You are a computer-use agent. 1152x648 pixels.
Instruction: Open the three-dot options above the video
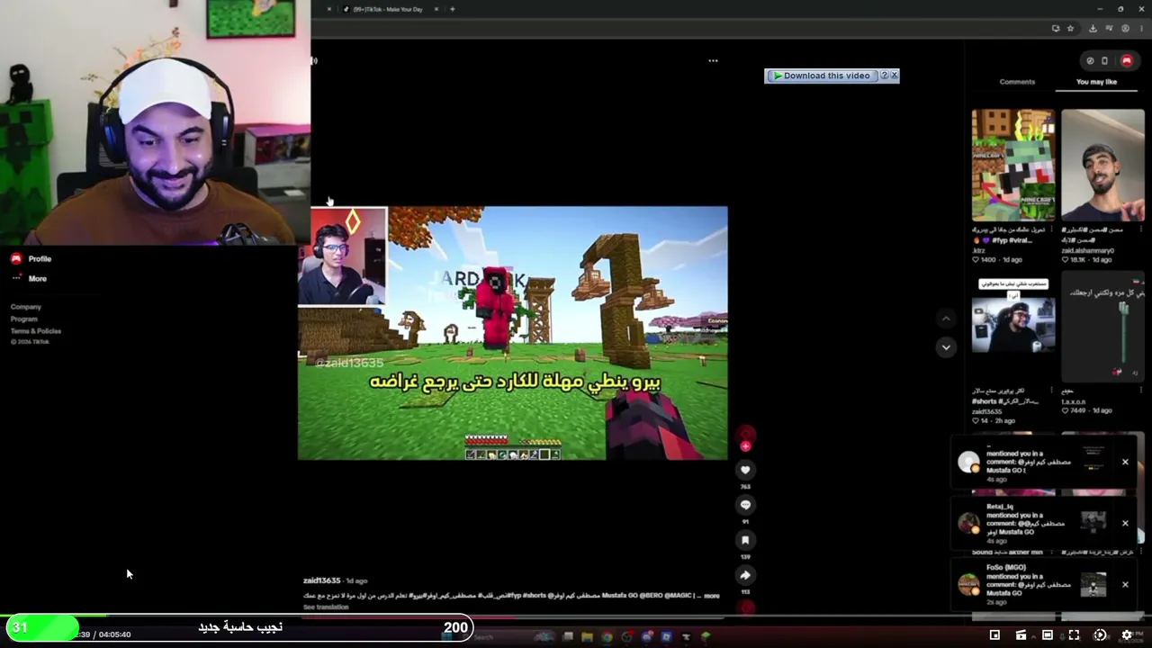[x=713, y=60]
